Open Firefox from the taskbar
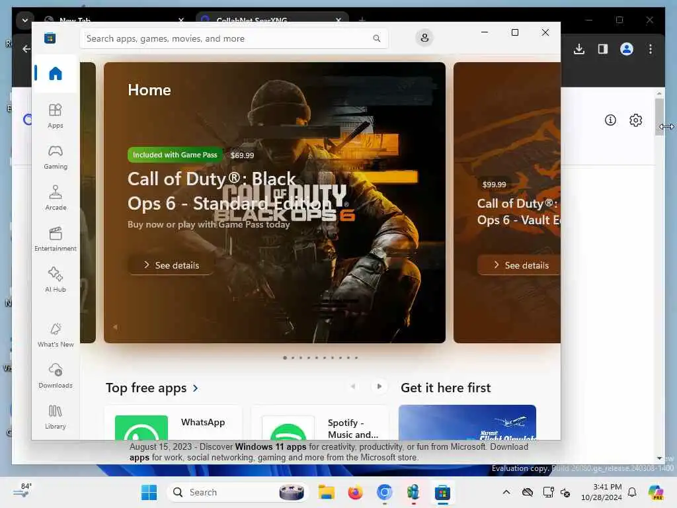Image resolution: width=677 pixels, height=508 pixels. 355,492
